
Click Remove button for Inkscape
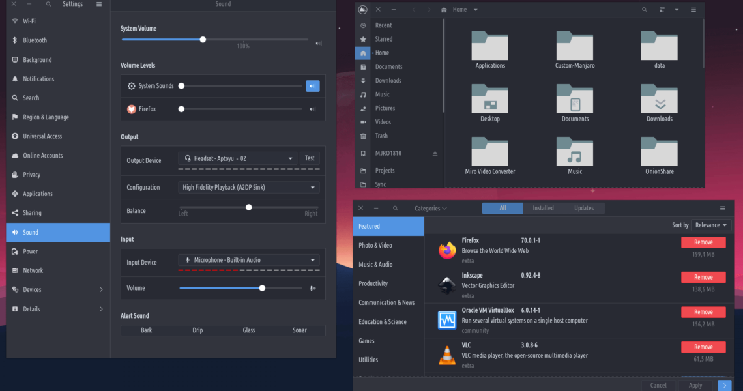(x=703, y=278)
